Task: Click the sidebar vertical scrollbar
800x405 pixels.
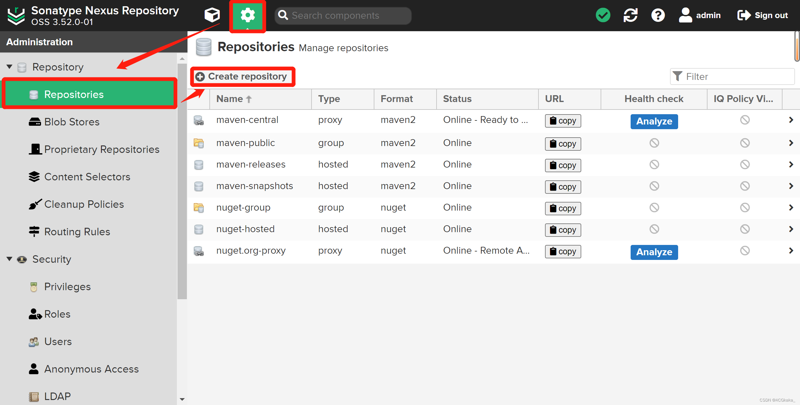Action: [182, 181]
